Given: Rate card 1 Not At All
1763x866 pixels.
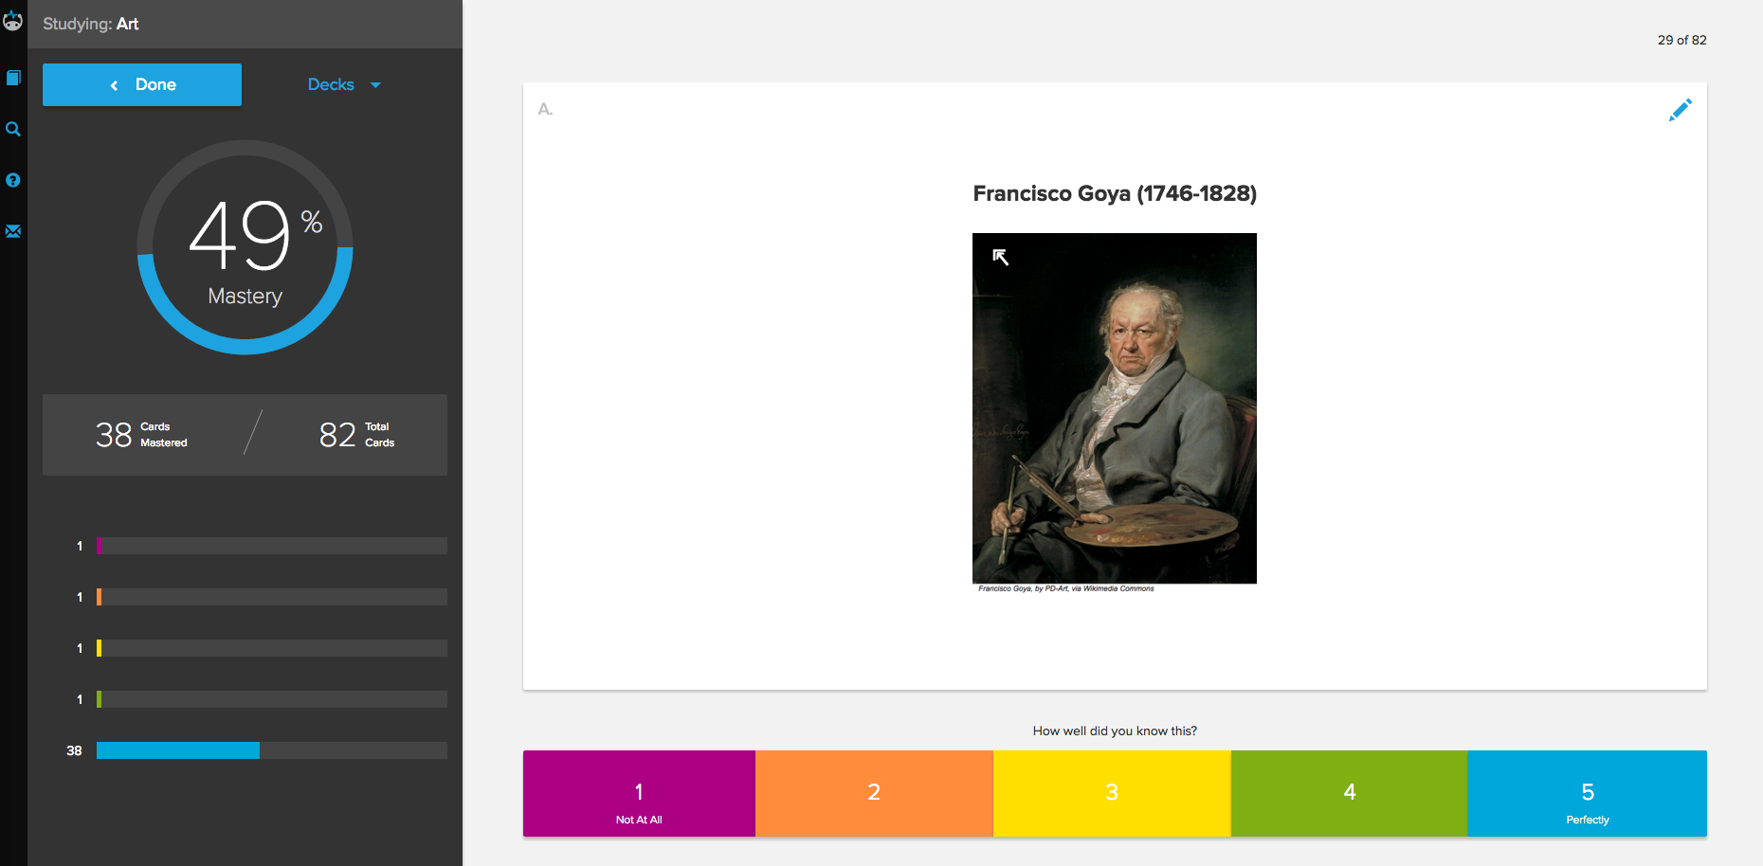Looking at the screenshot, I should coord(639,794).
